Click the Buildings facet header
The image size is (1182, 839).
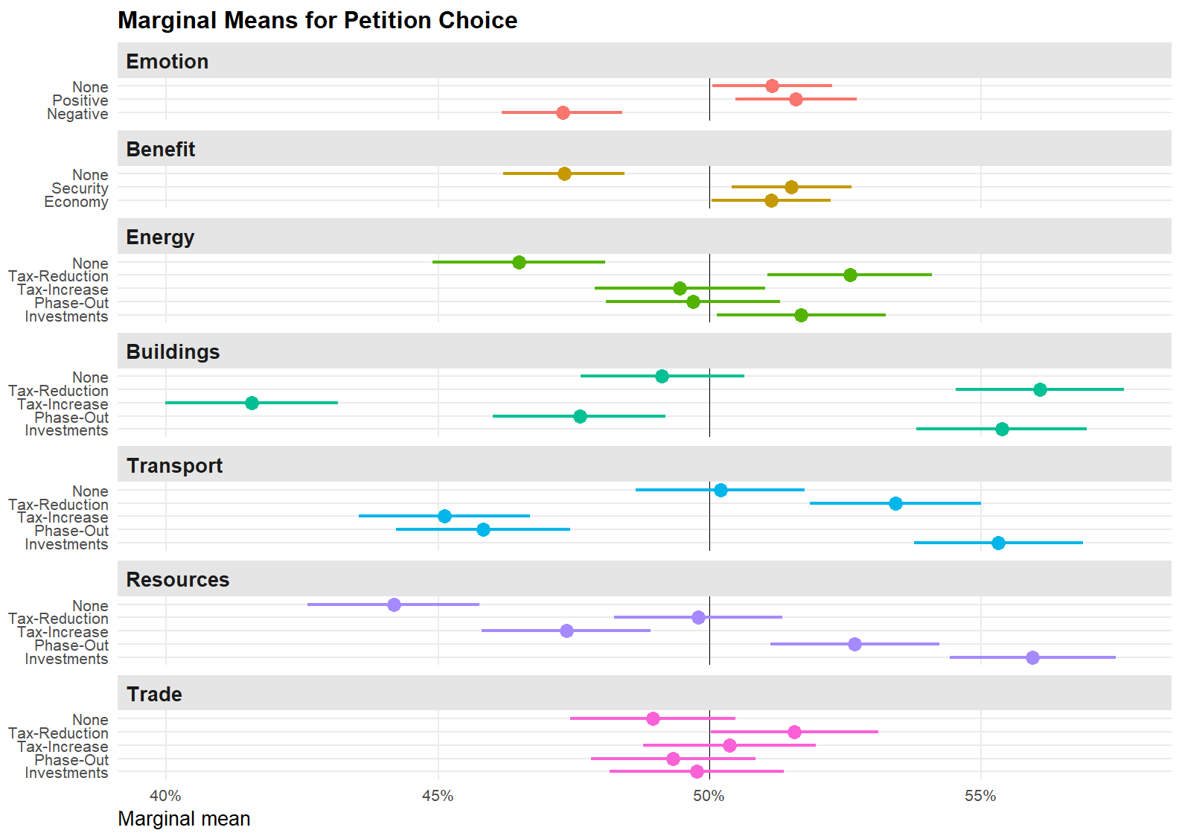pos(173,351)
